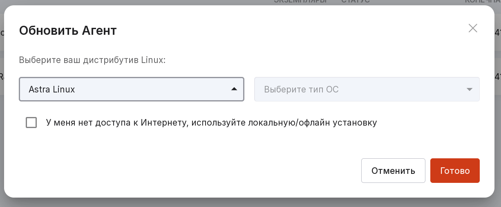This screenshot has width=501, height=207.
Task: Confirm with the red Готово button
Action: click(x=455, y=171)
